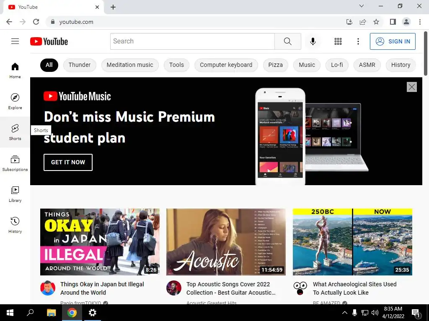Open Acoustic songs video thumbnail
429x321 pixels.
click(226, 242)
